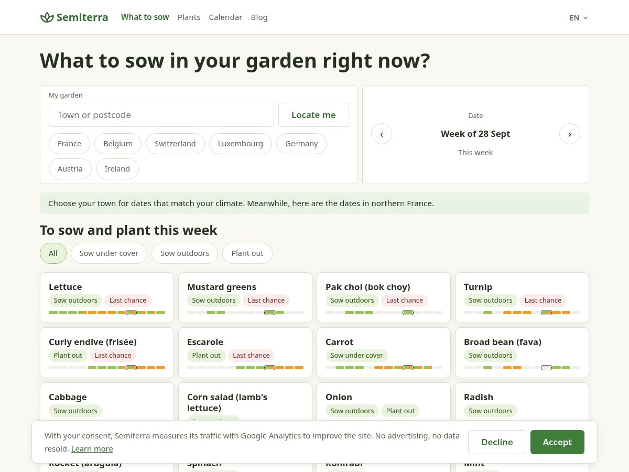Click Last chance tag on Lettuce
This screenshot has width=629, height=472.
pyautogui.click(x=128, y=301)
